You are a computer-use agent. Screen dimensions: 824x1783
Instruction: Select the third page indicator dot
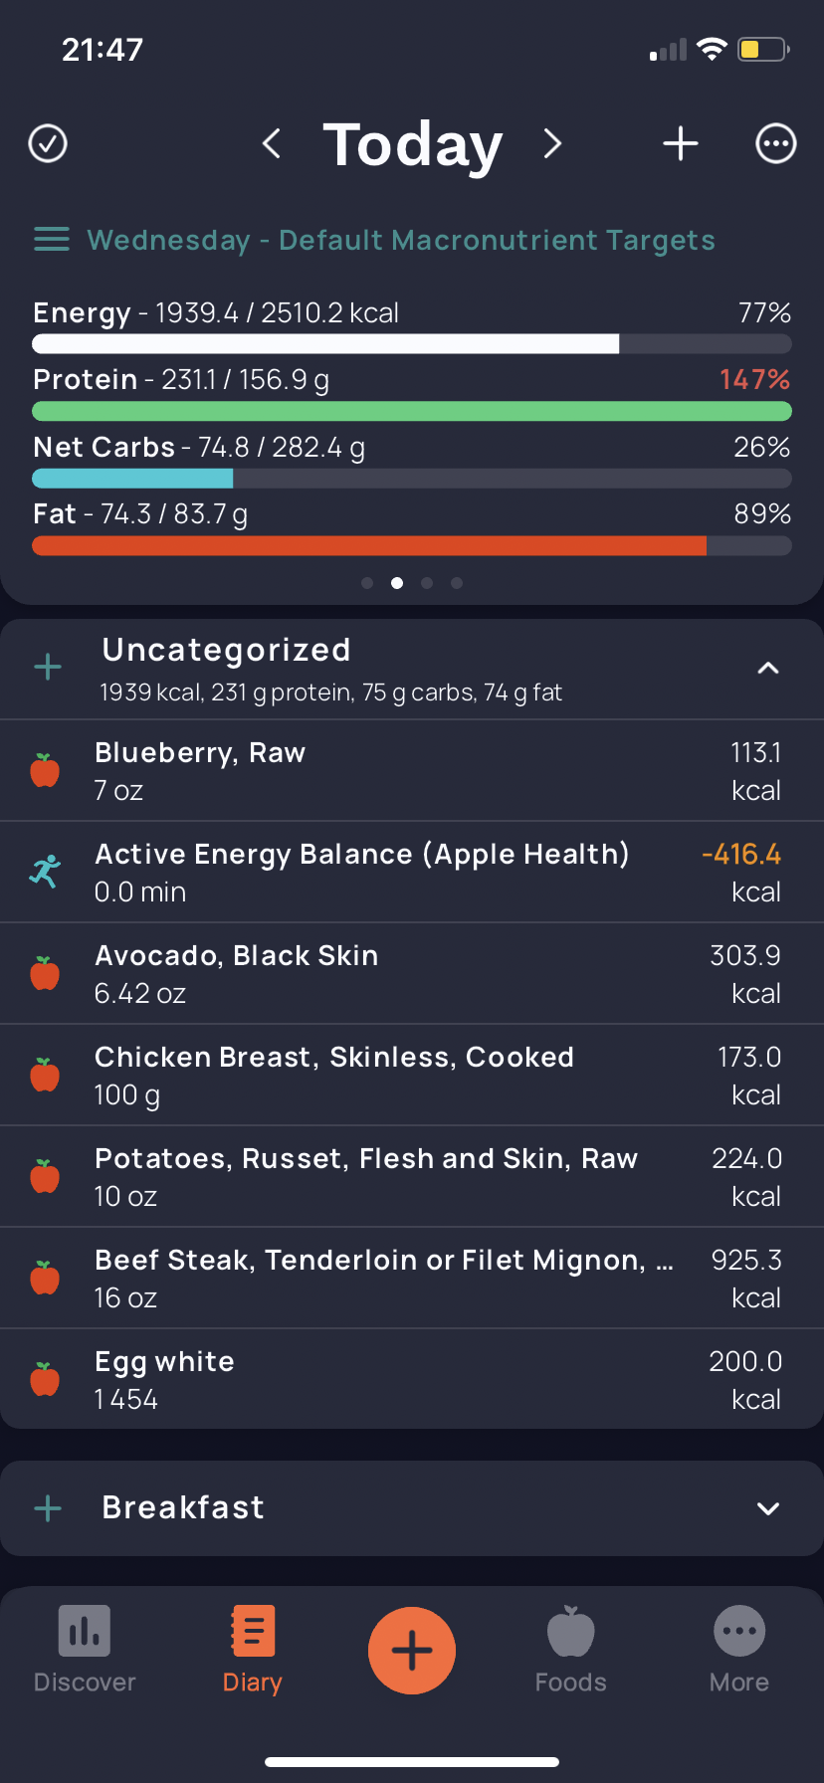pyautogui.click(x=427, y=583)
